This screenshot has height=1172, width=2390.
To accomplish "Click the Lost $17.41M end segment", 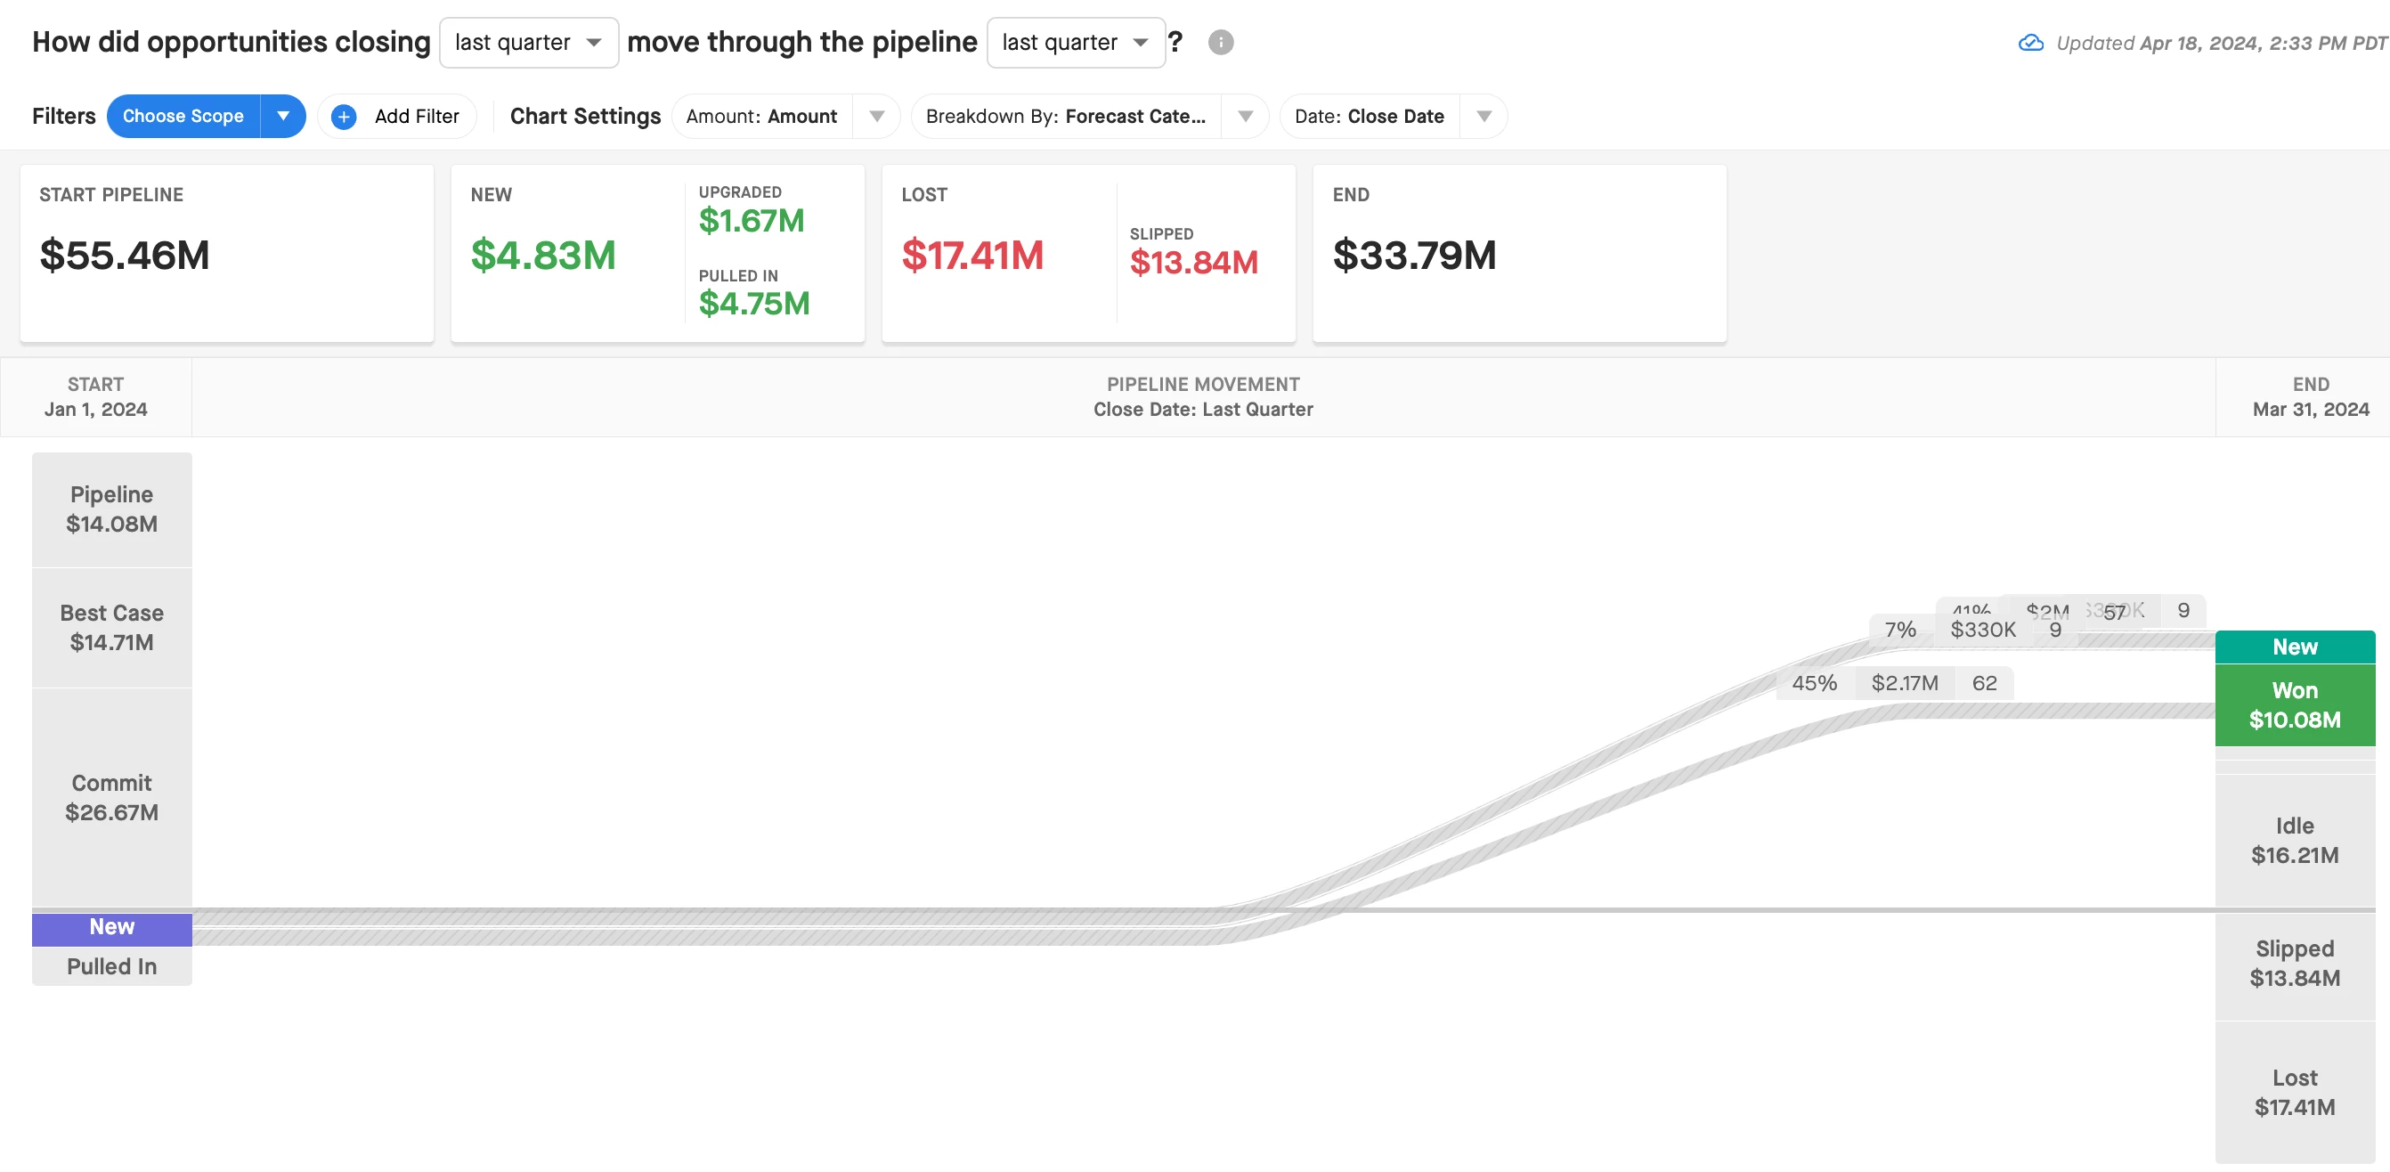I will (x=2294, y=1092).
